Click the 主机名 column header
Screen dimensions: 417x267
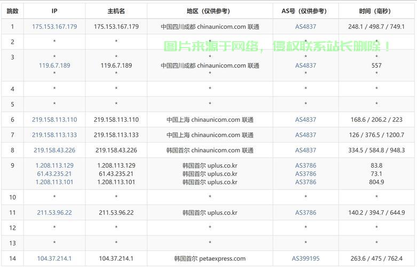[x=116, y=11]
